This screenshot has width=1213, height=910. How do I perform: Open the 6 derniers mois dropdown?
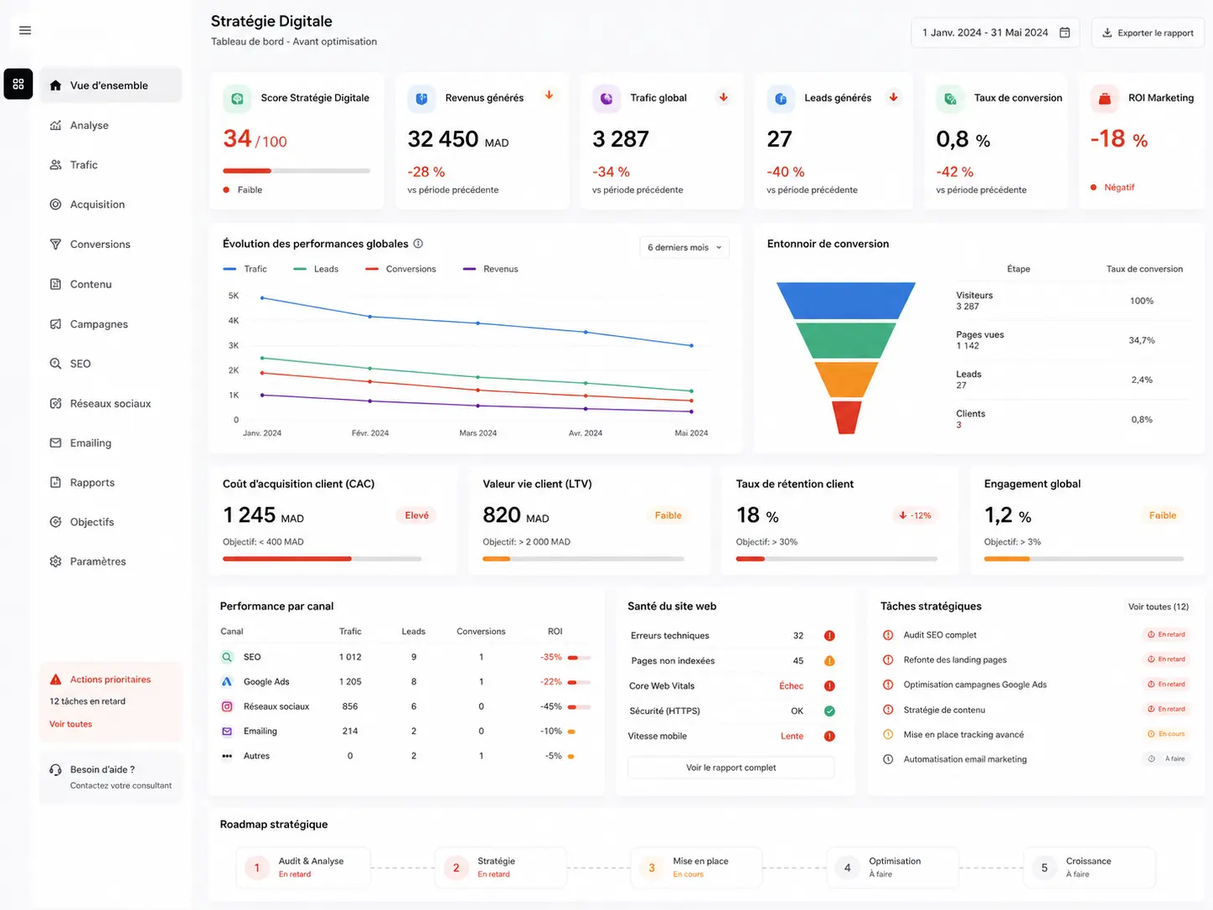pos(684,247)
